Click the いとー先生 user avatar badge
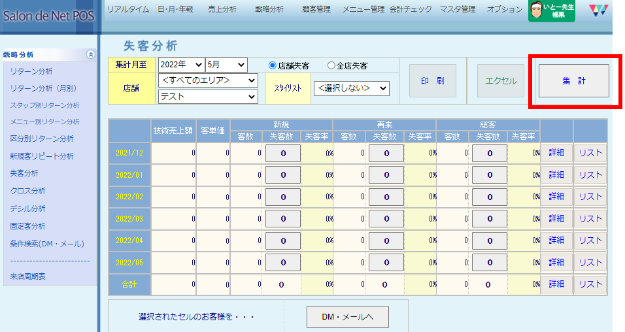 tap(551, 11)
